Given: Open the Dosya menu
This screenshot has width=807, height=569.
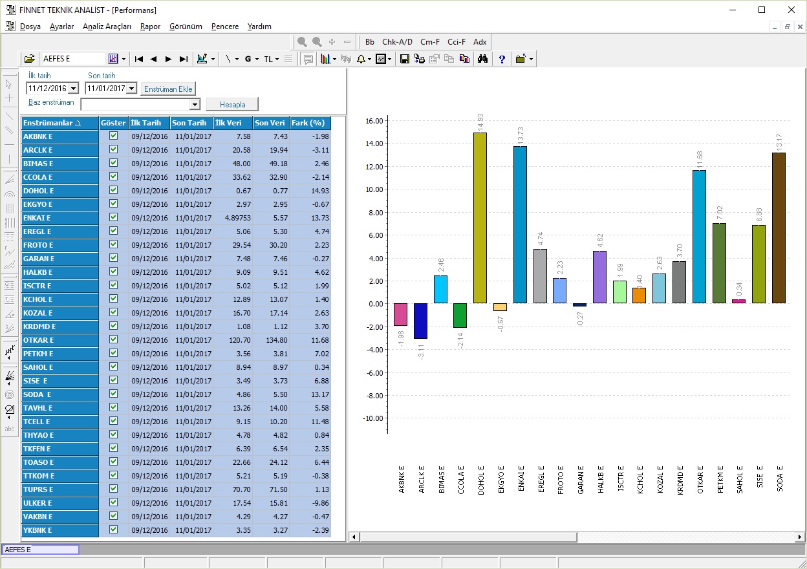Looking at the screenshot, I should pyautogui.click(x=30, y=27).
